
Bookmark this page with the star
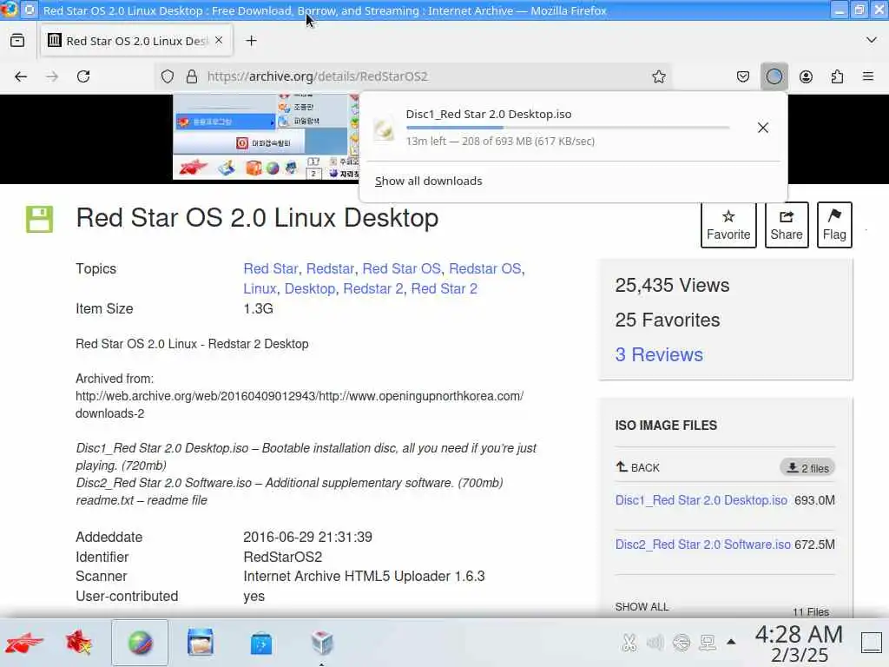[x=658, y=76]
